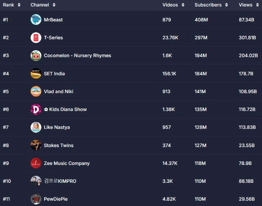Image resolution: width=262 pixels, height=206 pixels.
Task: Sort by Videos column arrows
Action: (183, 5)
